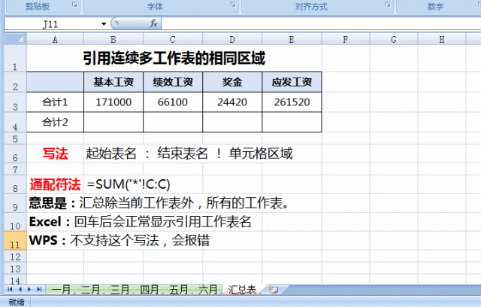
Task: Click the cell with value 261520
Action: point(292,102)
